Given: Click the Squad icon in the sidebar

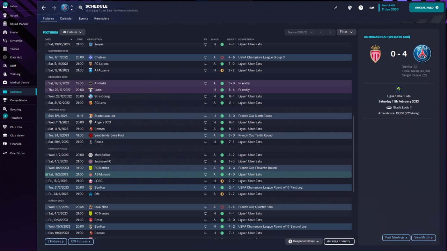Looking at the screenshot, I should (5, 15).
